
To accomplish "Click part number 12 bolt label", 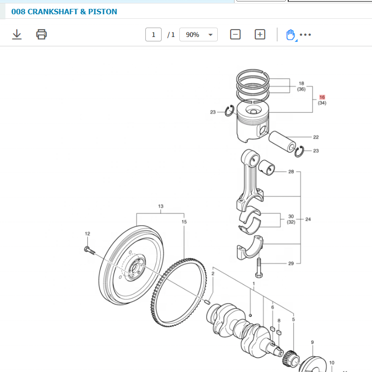I will [87, 234].
